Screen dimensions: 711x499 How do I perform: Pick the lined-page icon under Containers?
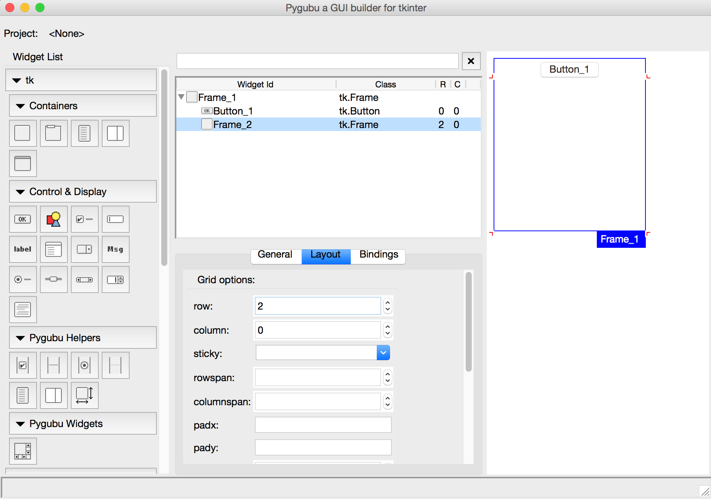(84, 133)
